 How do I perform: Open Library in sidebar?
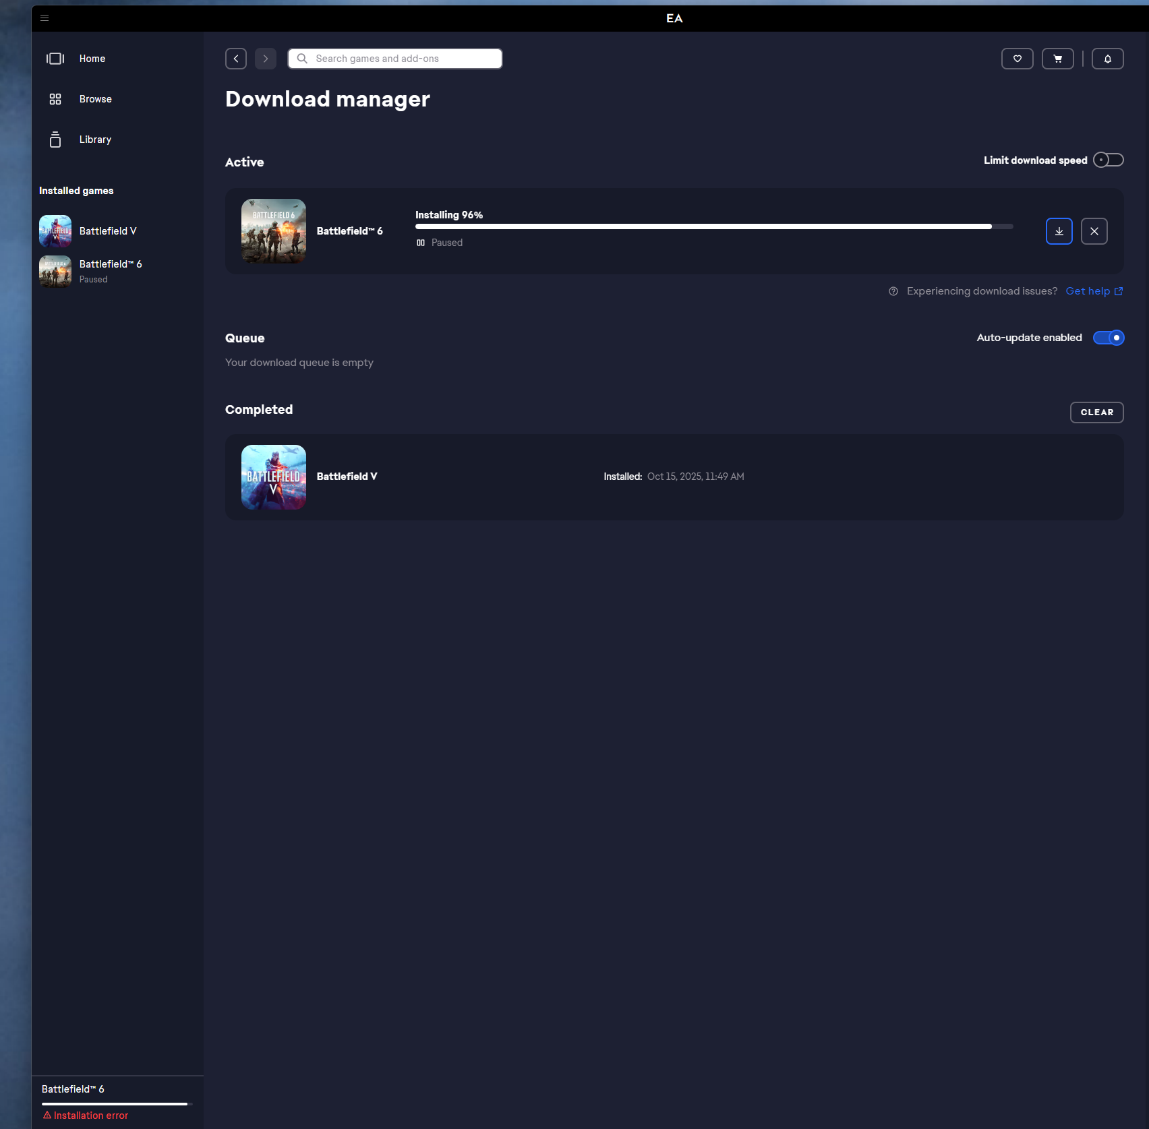tap(95, 140)
